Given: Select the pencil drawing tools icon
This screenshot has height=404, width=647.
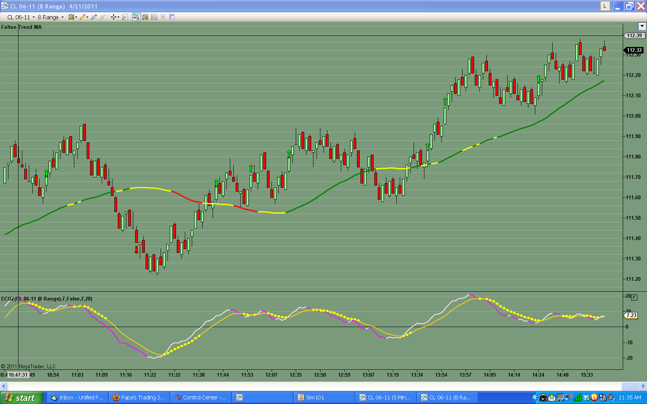Looking at the screenshot, I should 82,17.
